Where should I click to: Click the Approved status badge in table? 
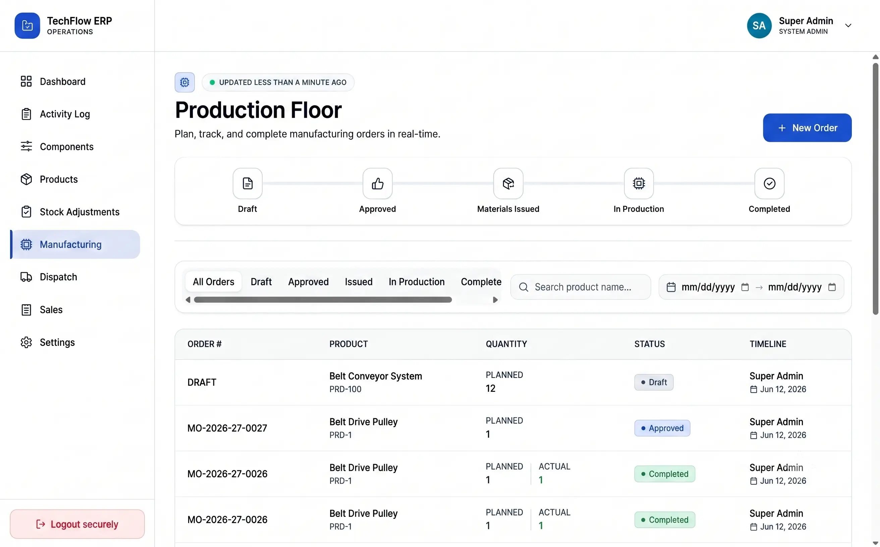click(662, 428)
